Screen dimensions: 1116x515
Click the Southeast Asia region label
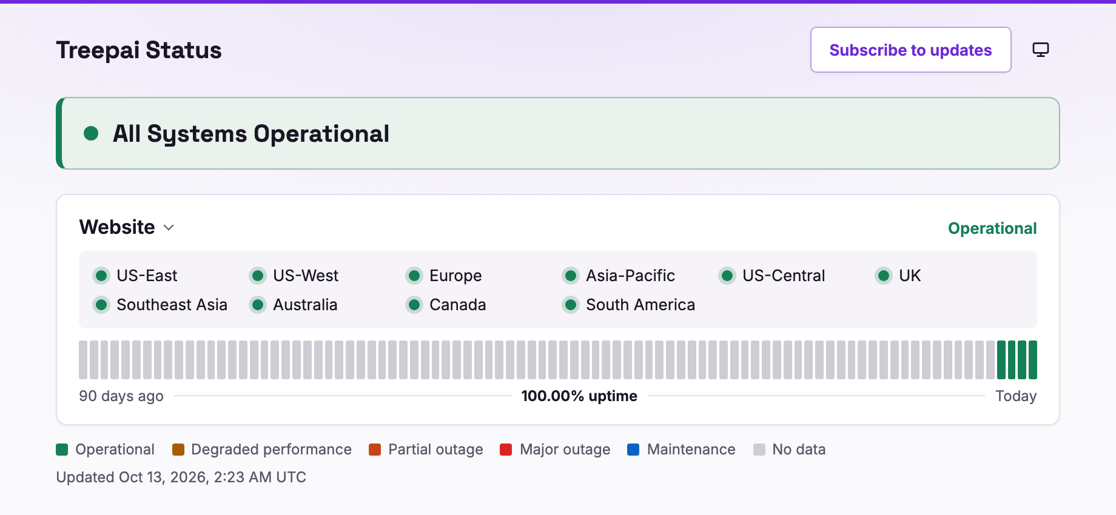pos(172,305)
